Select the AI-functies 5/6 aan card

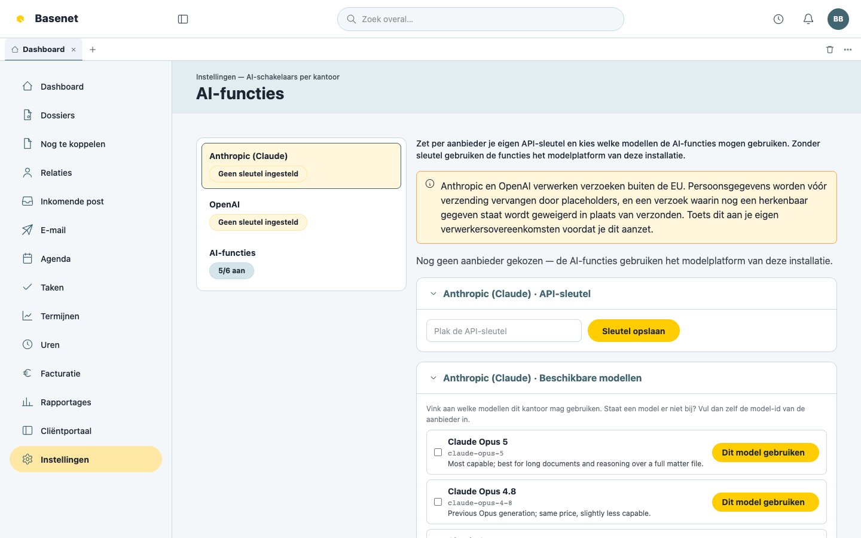coord(301,262)
